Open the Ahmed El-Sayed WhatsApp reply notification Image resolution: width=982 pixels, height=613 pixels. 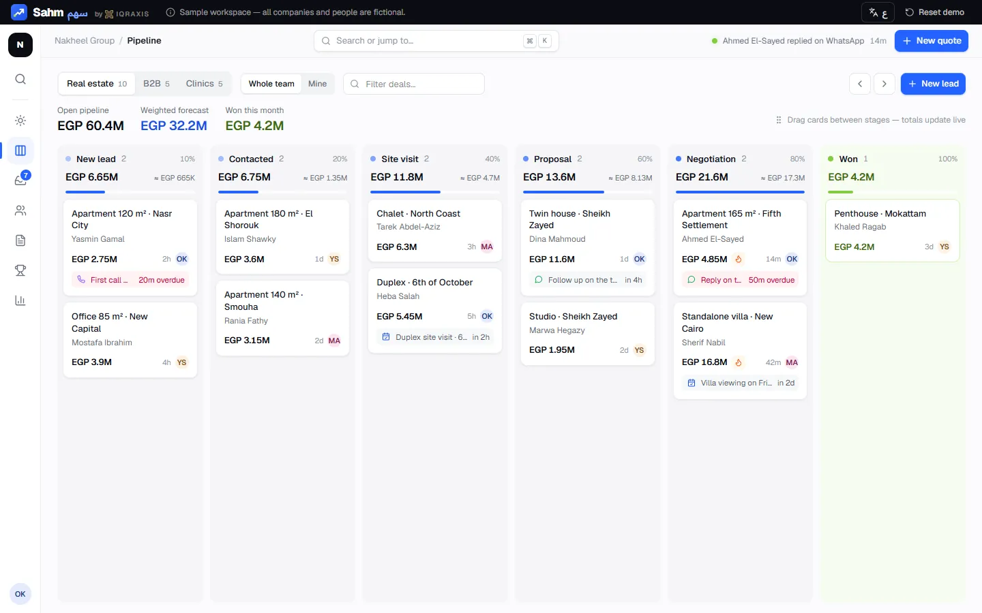click(799, 41)
